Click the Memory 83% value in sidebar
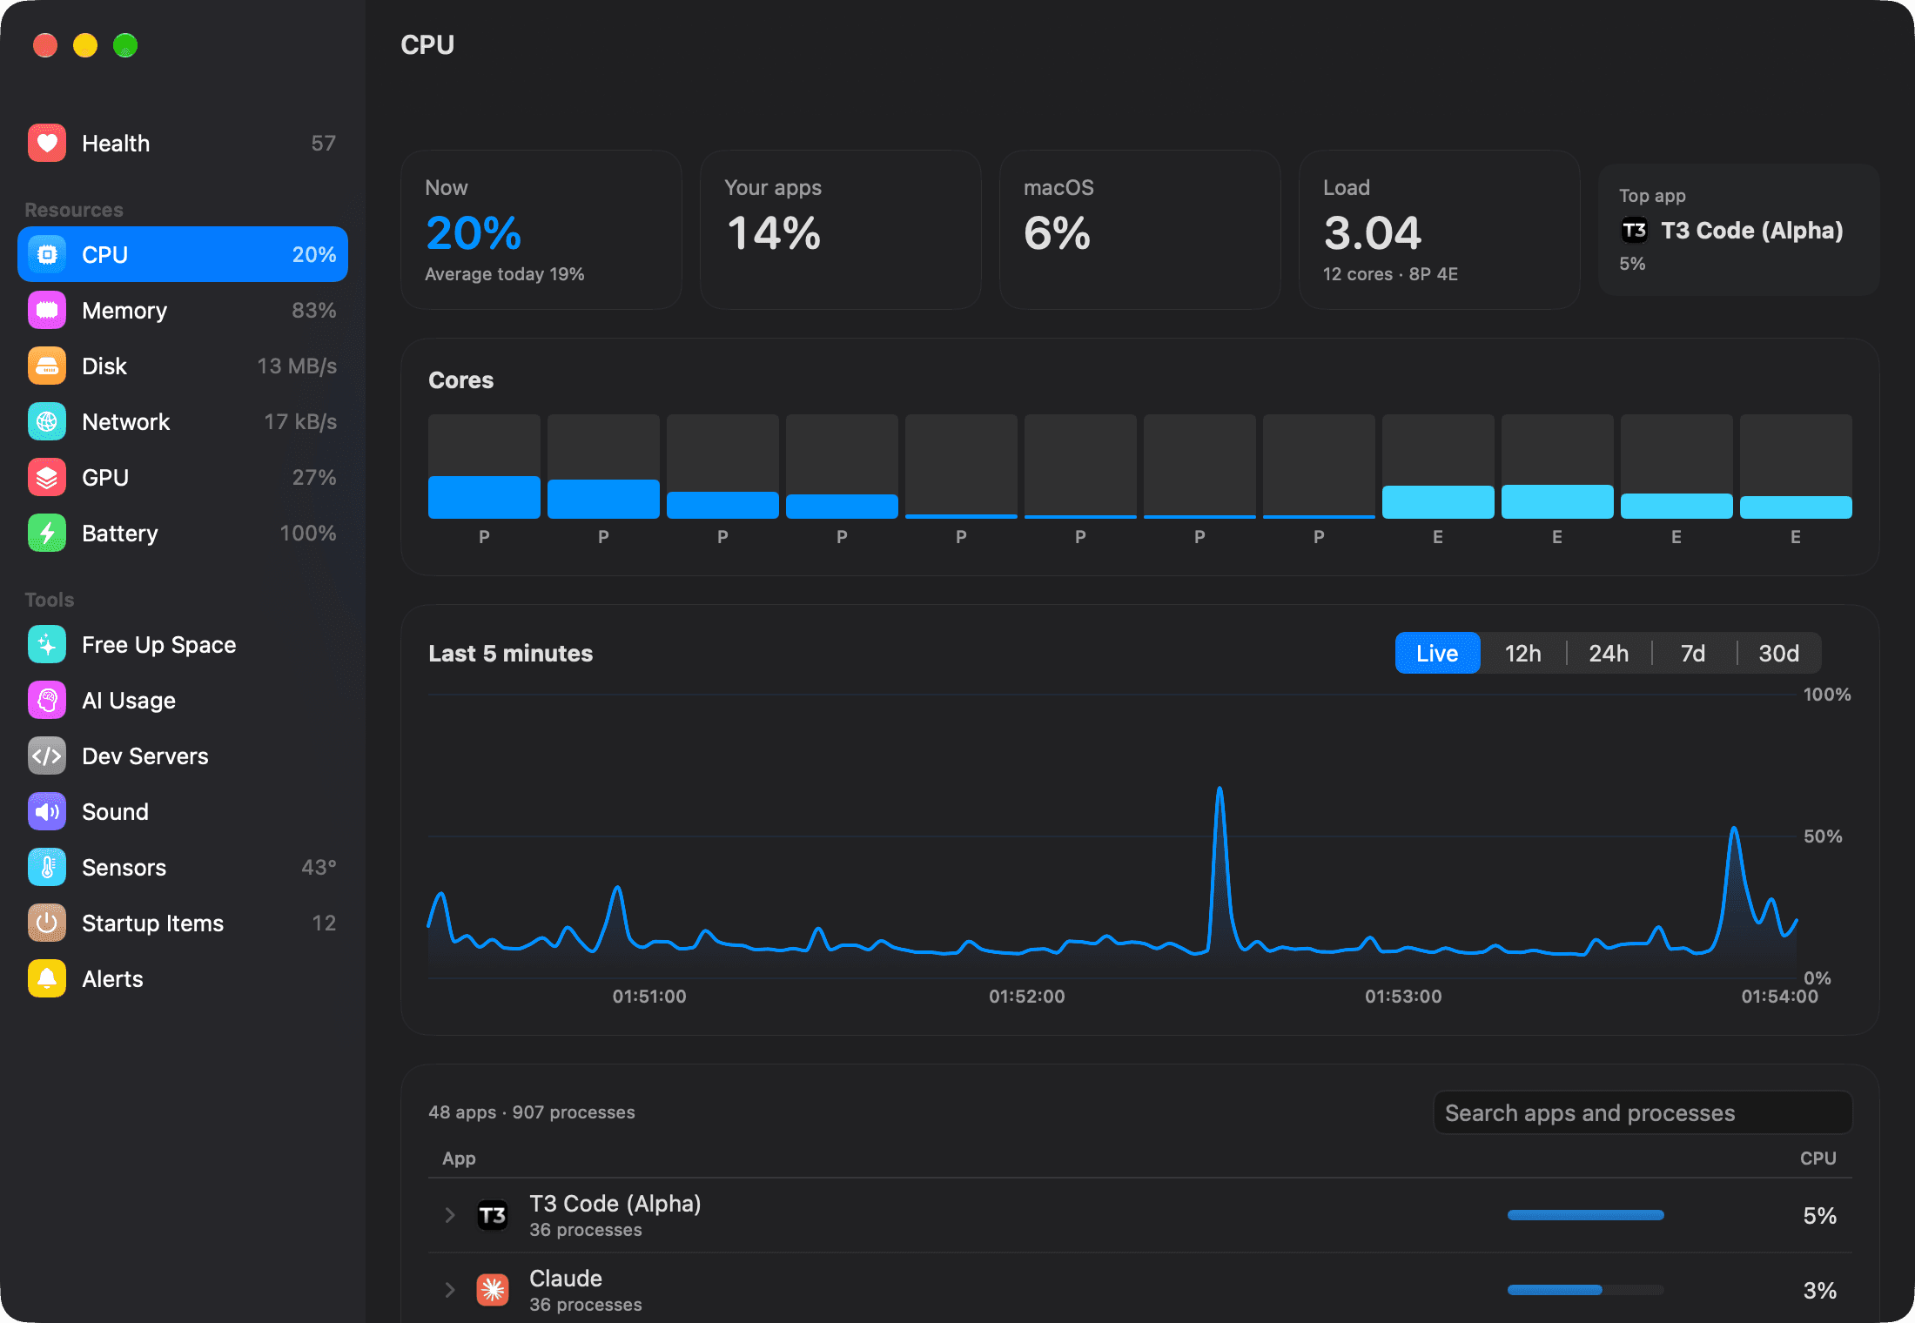The image size is (1915, 1323). [313, 310]
